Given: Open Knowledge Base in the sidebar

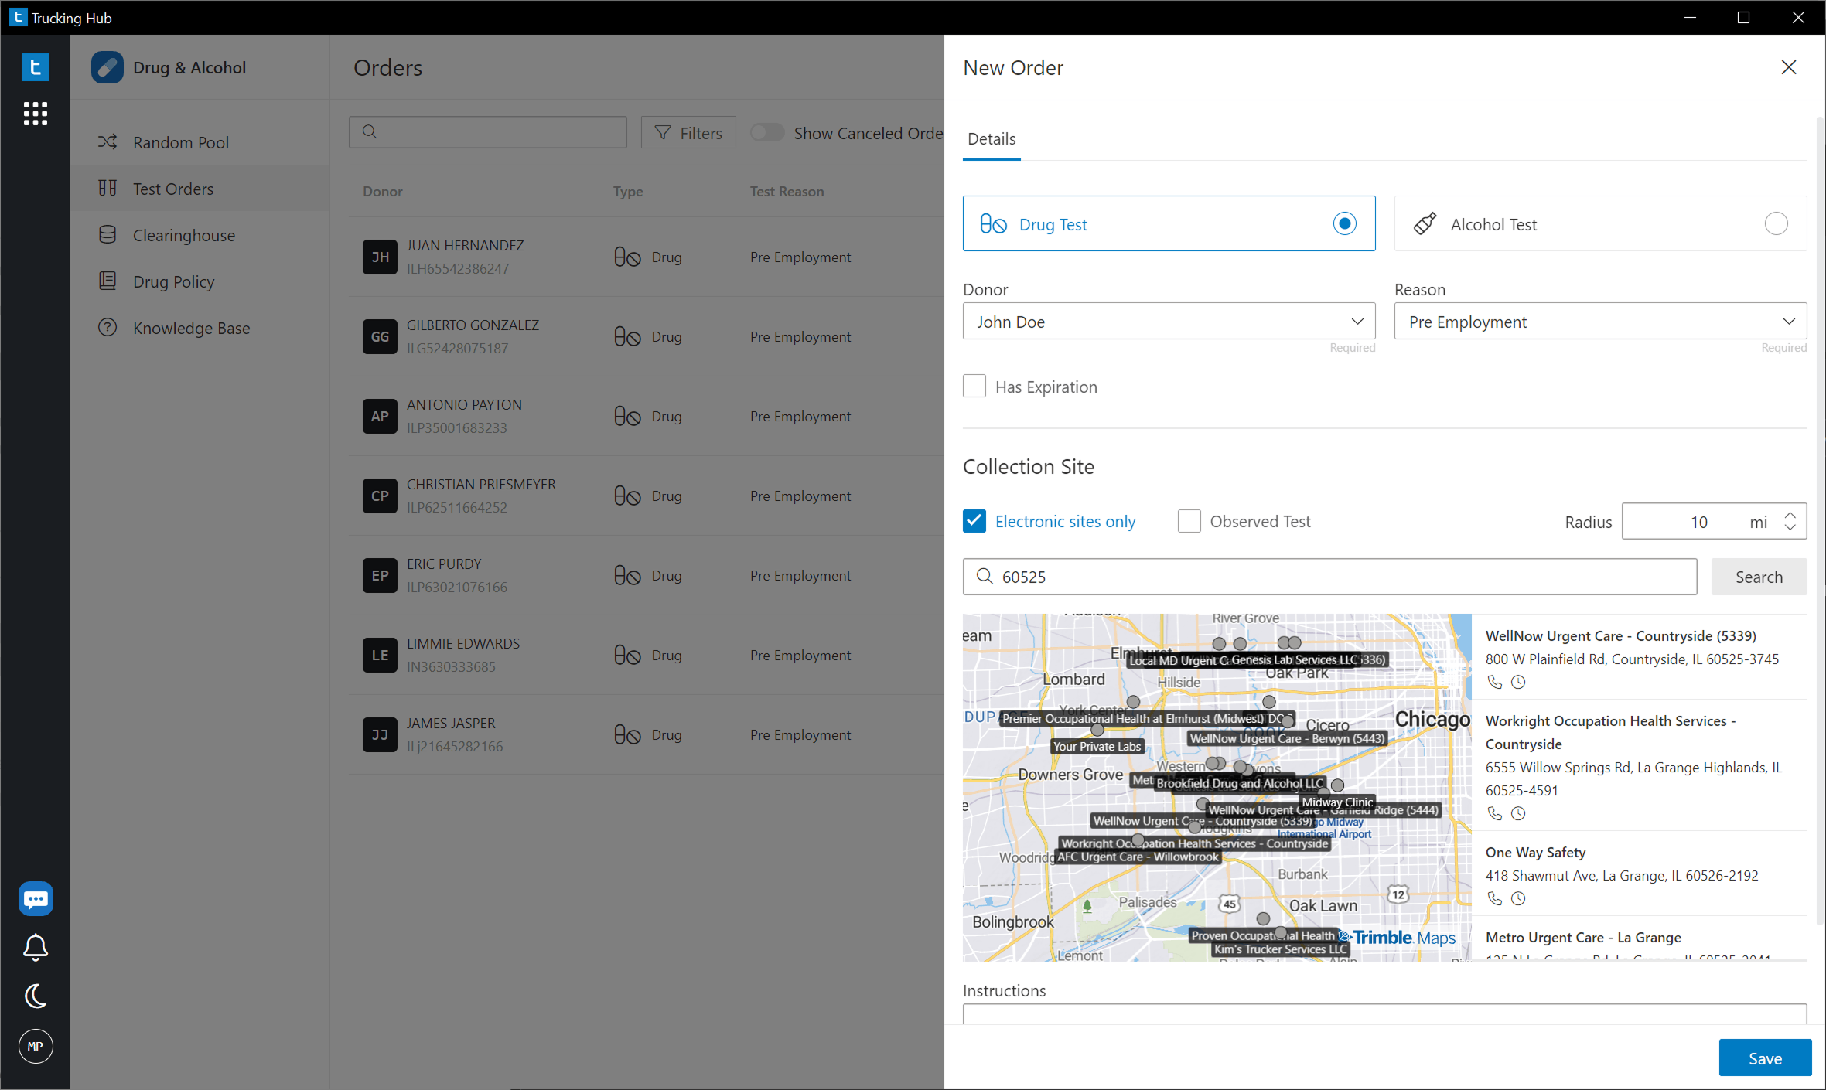Looking at the screenshot, I should tap(200, 328).
